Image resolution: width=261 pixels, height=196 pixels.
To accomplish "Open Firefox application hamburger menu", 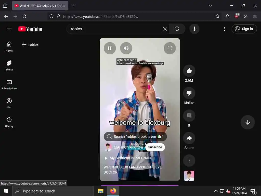I will 255,16.
